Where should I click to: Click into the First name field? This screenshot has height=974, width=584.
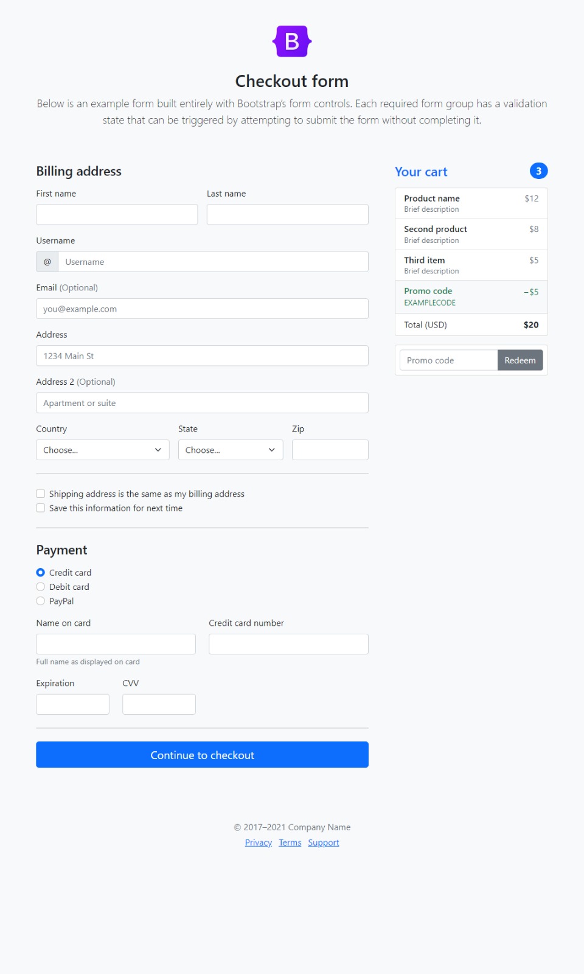[117, 214]
